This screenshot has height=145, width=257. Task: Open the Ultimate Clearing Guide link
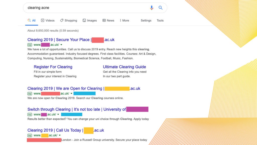click(x=124, y=67)
